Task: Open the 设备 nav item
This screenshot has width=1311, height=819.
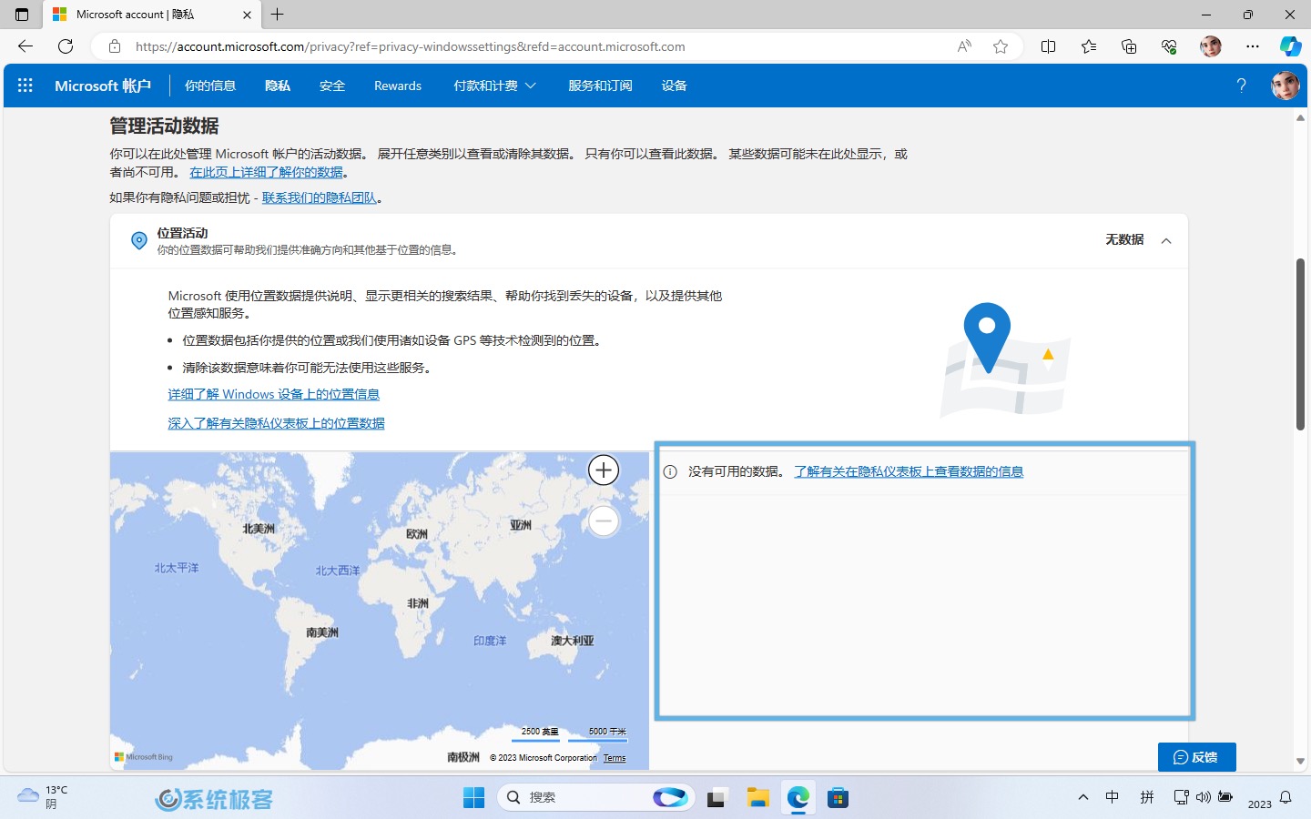Action: pos(675,86)
